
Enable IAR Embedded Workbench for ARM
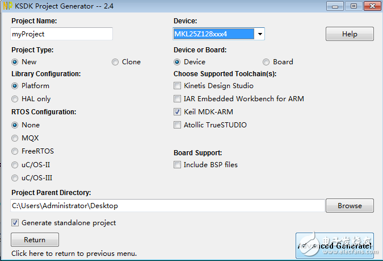pyautogui.click(x=178, y=99)
